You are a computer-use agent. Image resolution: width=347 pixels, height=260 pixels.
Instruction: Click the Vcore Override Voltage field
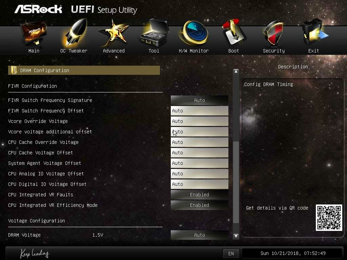tap(199, 121)
